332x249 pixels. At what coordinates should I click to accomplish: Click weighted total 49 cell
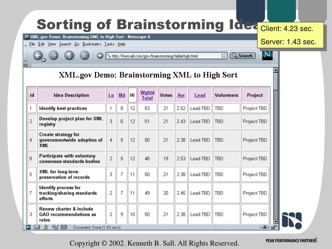(x=148, y=193)
